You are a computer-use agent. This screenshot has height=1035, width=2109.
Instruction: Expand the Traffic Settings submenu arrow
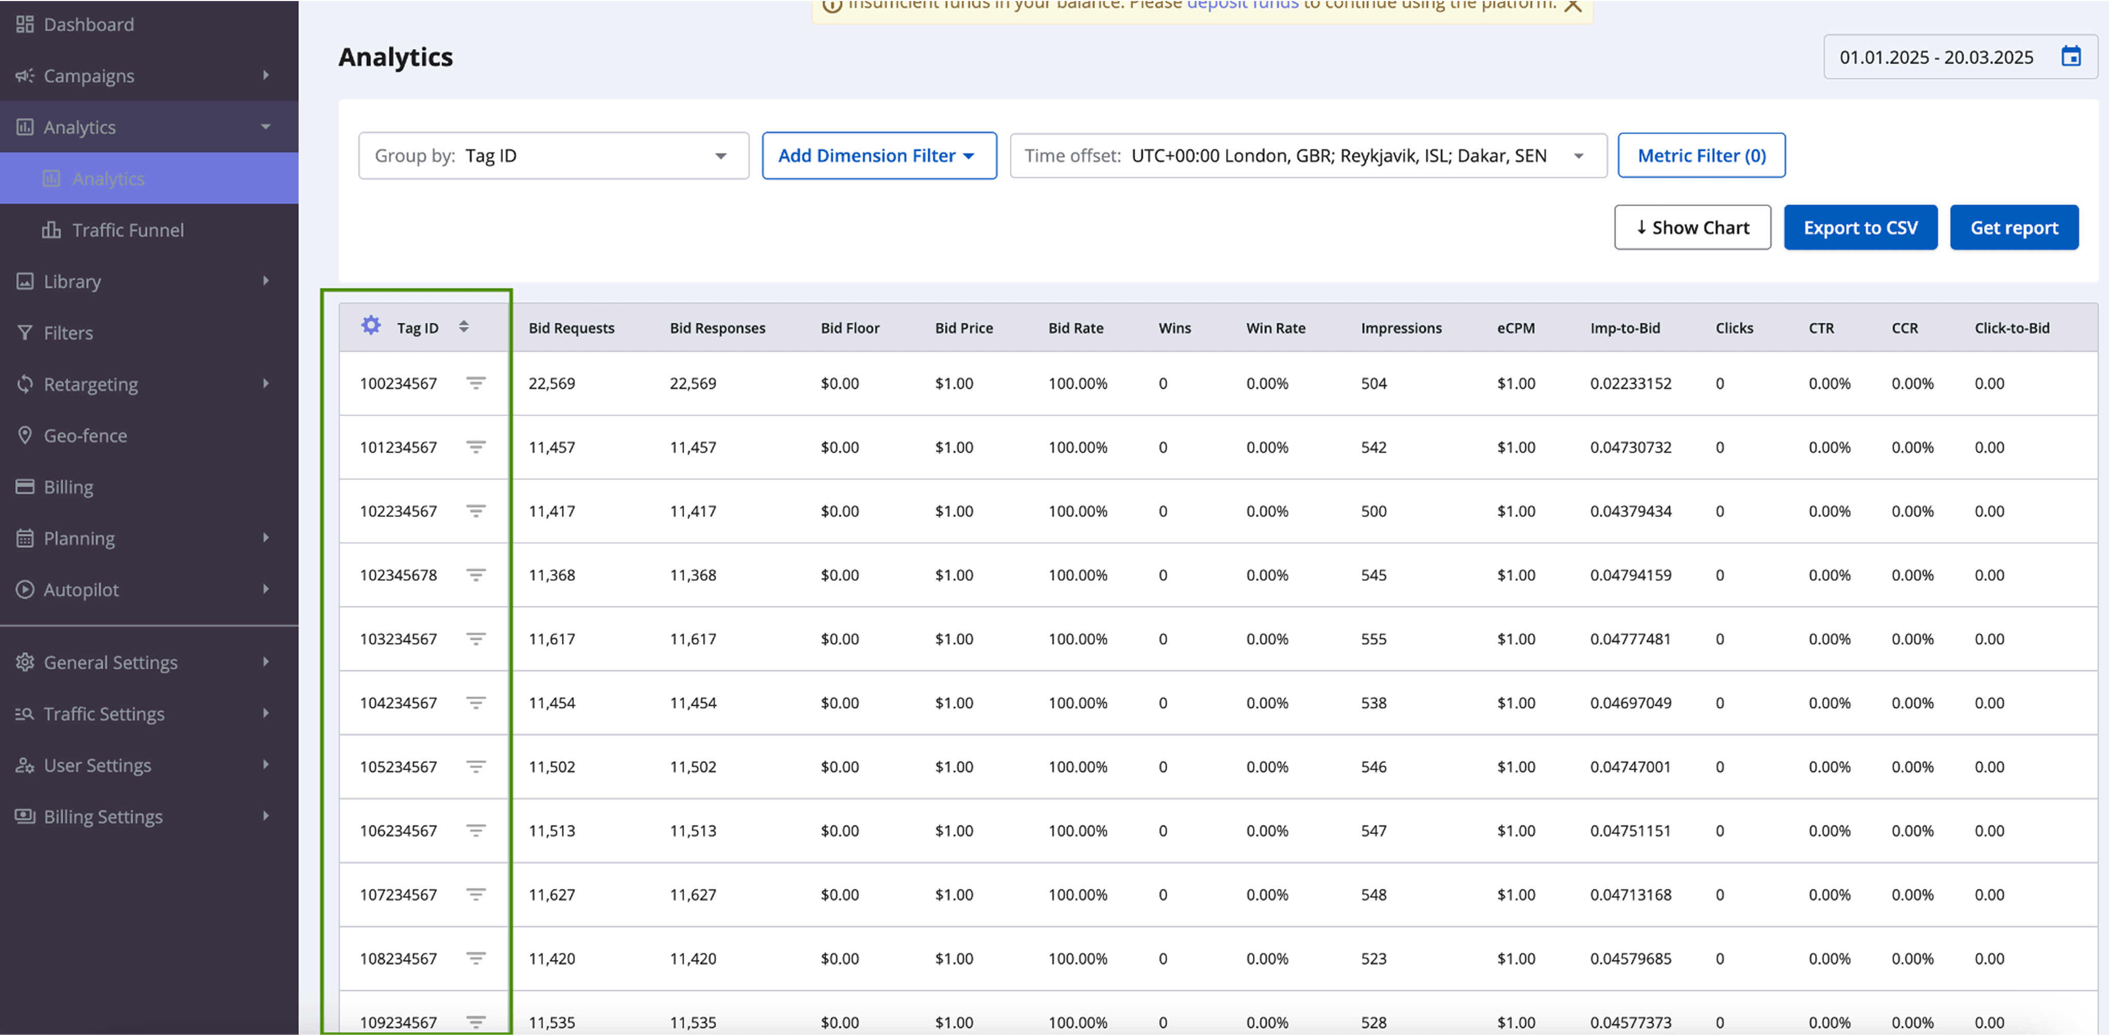coord(266,713)
